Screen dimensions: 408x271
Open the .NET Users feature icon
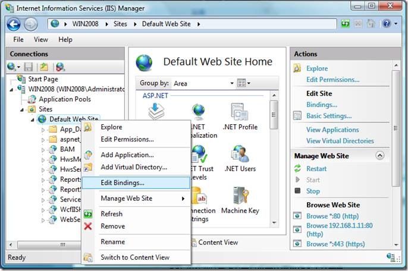240,153
